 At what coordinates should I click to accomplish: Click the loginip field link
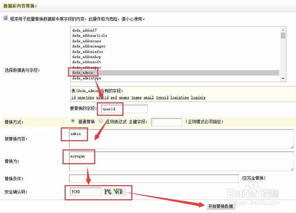[x=198, y=97]
